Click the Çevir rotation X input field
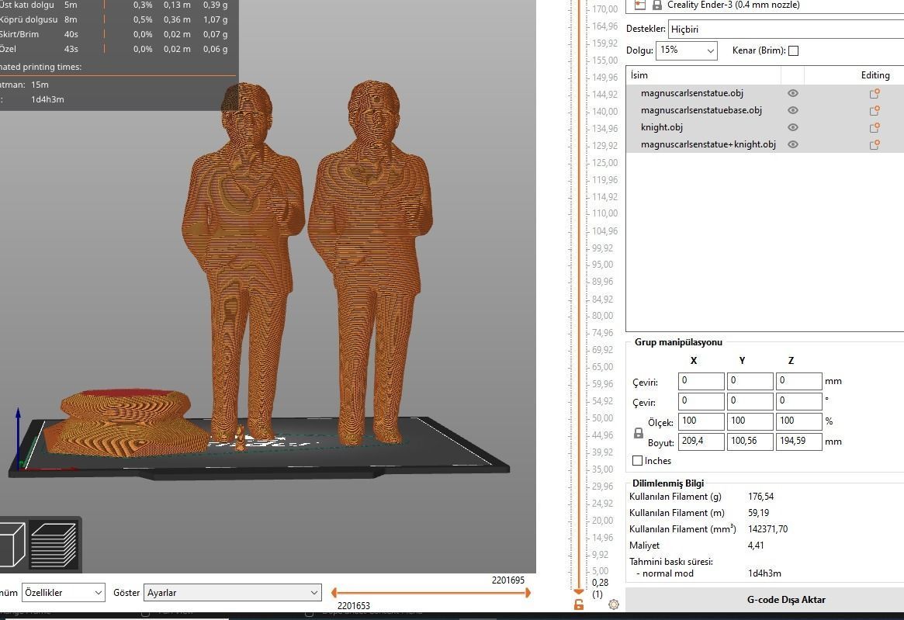Image resolution: width=904 pixels, height=620 pixels. [x=701, y=401]
